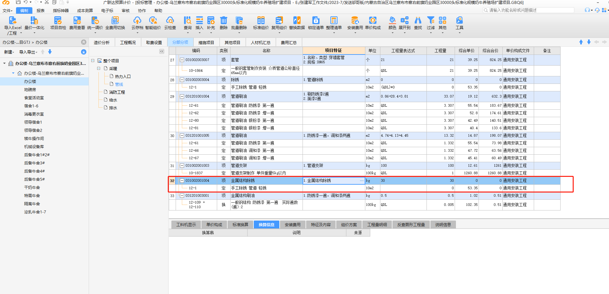Open the 报表 menu
The width and height of the screenshot is (609, 294).
pyautogui.click(x=41, y=10)
